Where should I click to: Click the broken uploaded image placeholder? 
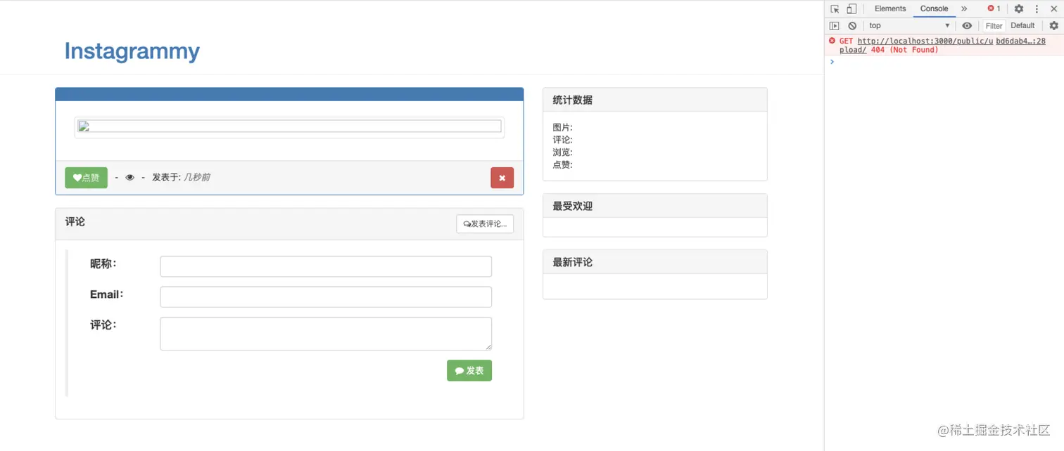(289, 126)
